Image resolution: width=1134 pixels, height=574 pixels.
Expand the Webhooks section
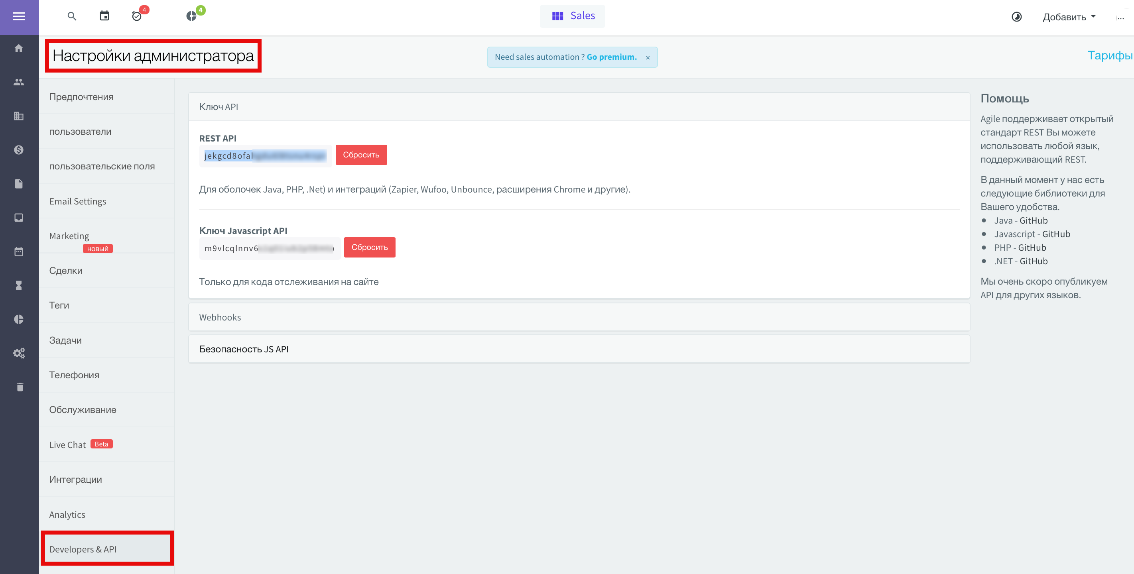tap(220, 316)
